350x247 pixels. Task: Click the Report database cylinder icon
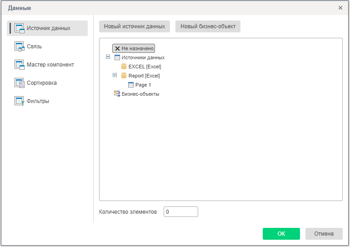click(x=124, y=76)
